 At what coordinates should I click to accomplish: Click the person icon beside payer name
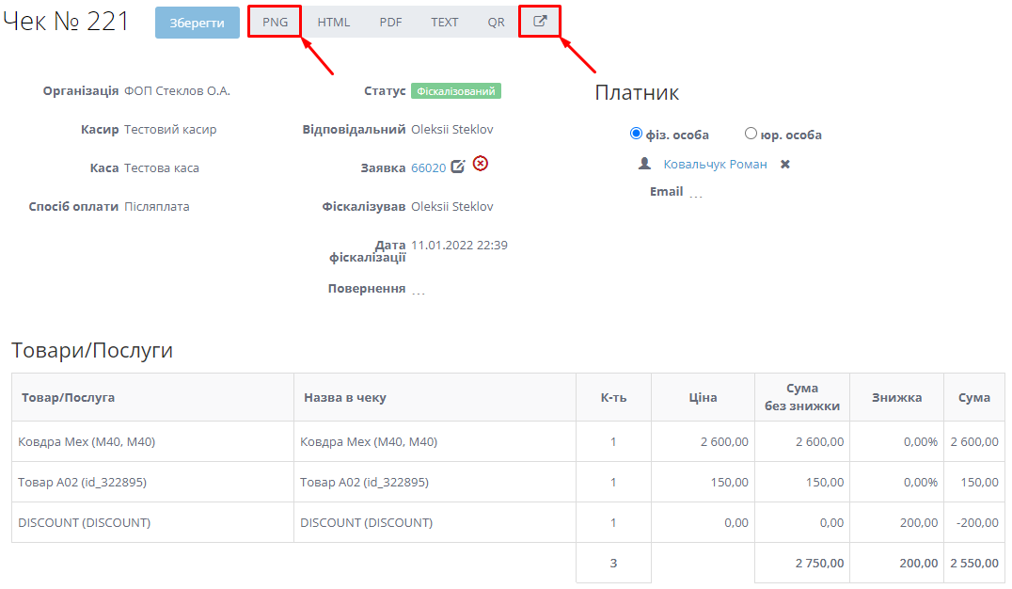click(644, 164)
